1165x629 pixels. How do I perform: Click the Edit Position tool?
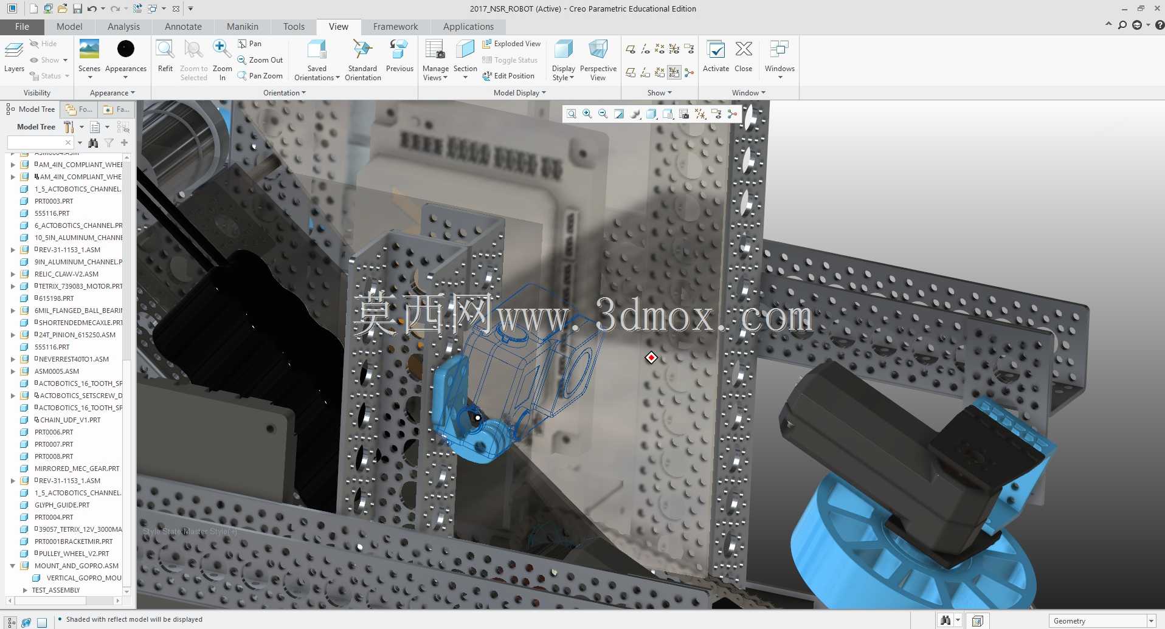[x=508, y=76]
